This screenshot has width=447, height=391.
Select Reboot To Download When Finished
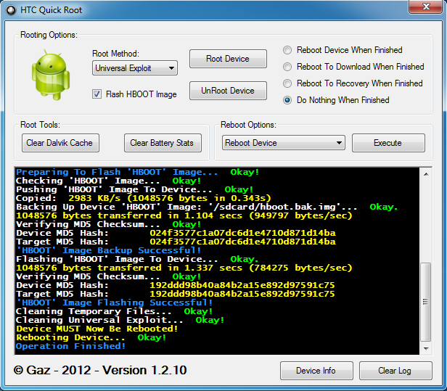[288, 67]
